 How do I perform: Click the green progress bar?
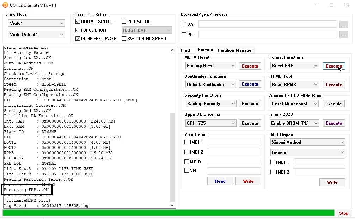tap(169, 213)
